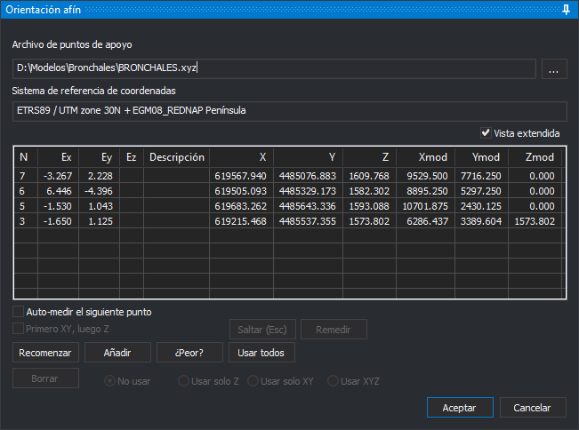
Task: Click the Xmod column header
Action: point(425,157)
